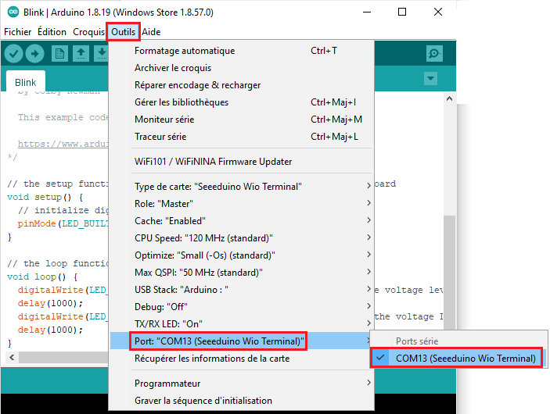Screen dimensions: 550x414
Task: Click the "This example code" comment line
Action: (63, 117)
